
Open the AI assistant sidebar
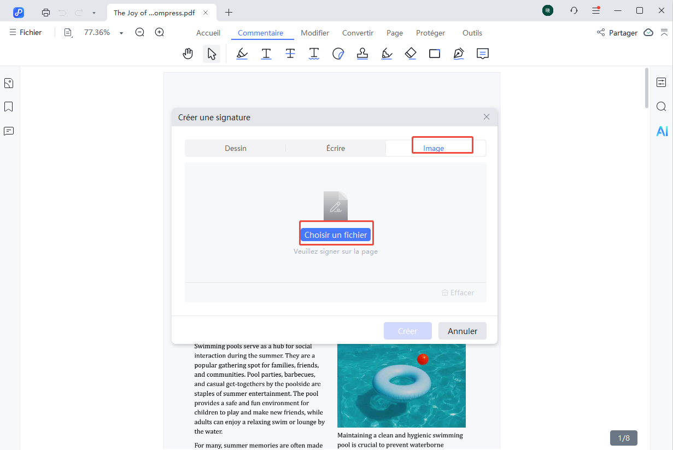tap(662, 131)
